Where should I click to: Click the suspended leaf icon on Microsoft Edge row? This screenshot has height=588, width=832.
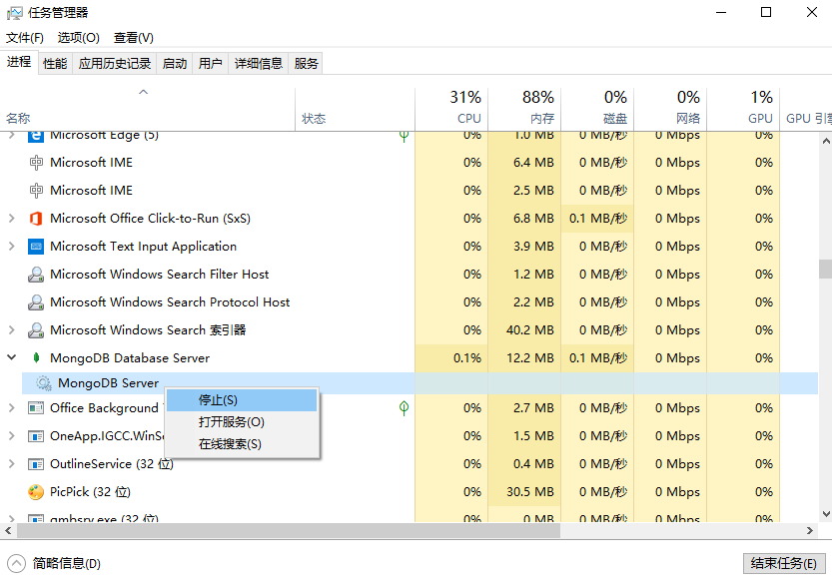point(404,137)
